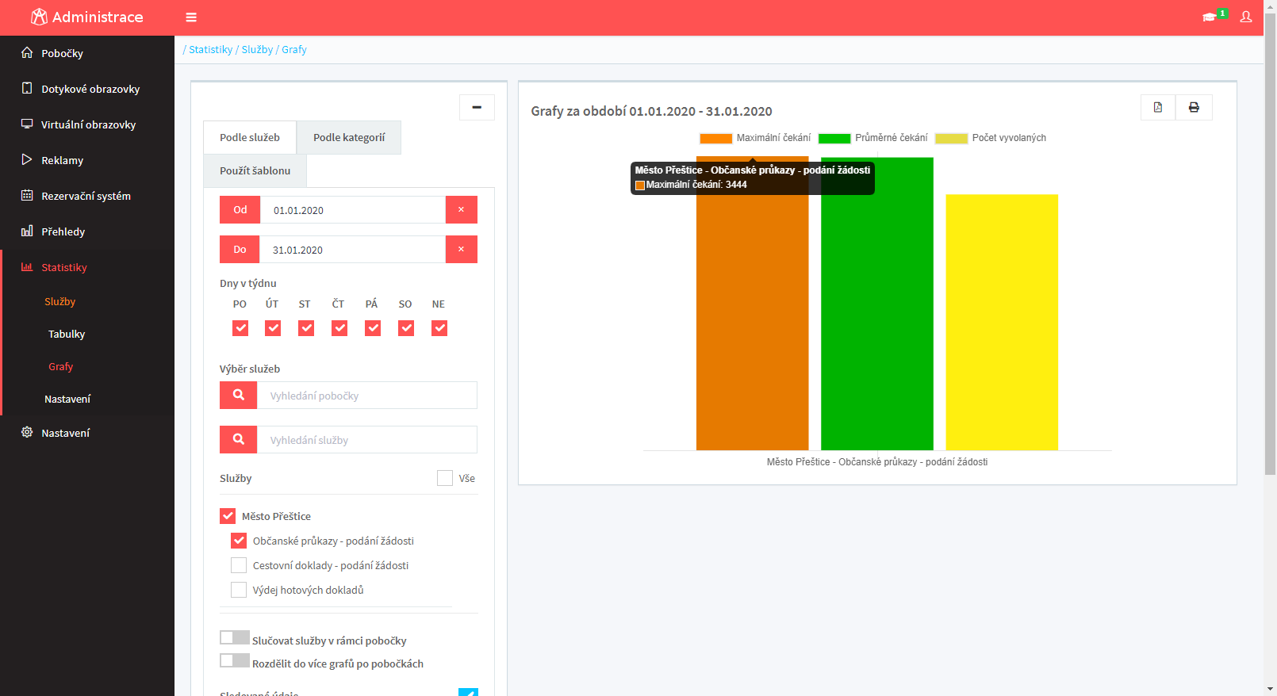1277x696 pixels.
Task: Uncheck Občanské průkazy - podání žádosti
Action: pos(239,541)
